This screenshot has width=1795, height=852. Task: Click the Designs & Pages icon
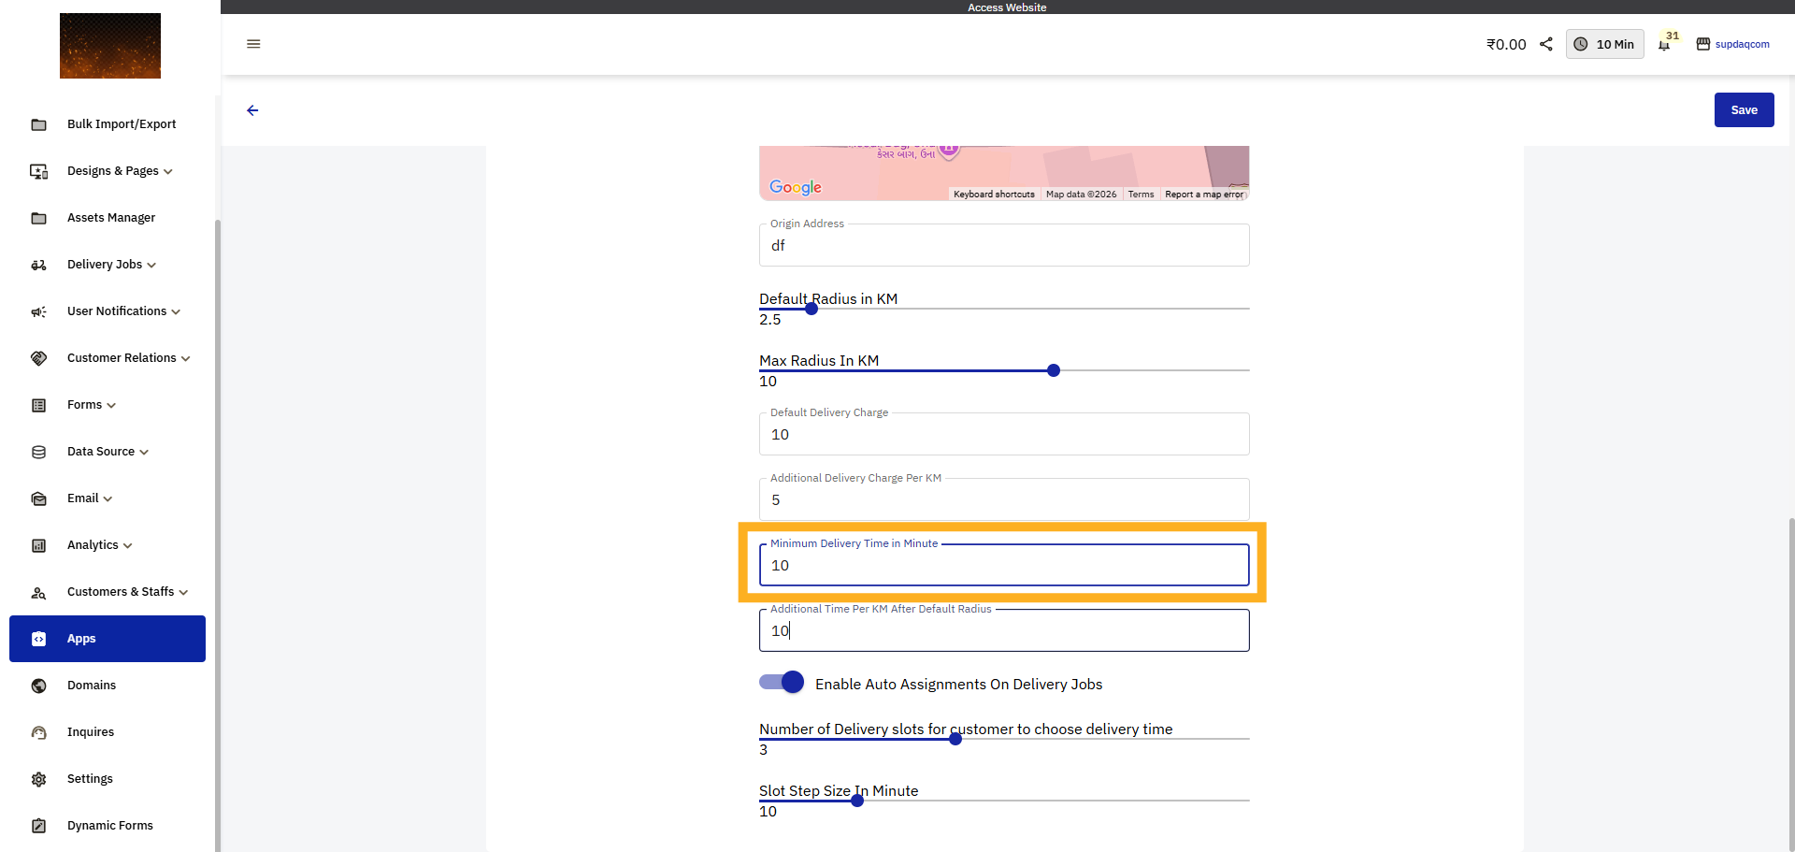[x=38, y=171]
